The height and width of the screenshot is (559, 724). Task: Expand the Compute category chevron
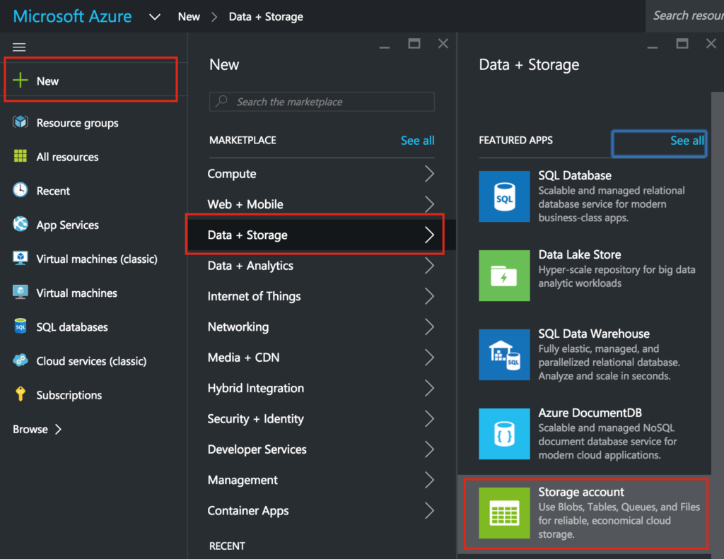click(429, 174)
